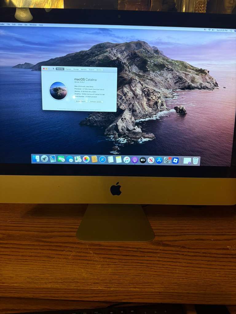Launch Preview app from the dock
Viewport: 236px width, 314px height.
click(53, 159)
